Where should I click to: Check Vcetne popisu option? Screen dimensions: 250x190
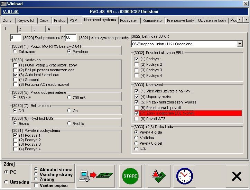(36, 186)
